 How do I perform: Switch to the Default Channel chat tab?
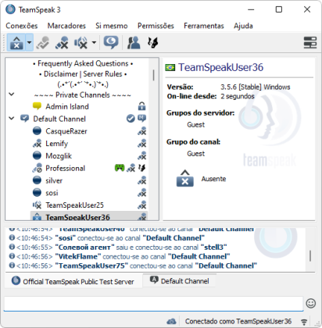(180, 280)
